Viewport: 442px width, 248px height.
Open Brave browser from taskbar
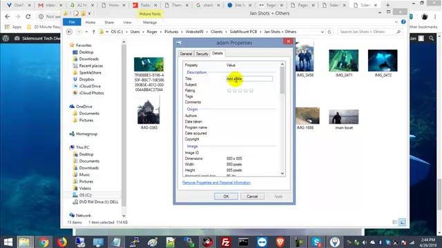[x=280, y=242]
